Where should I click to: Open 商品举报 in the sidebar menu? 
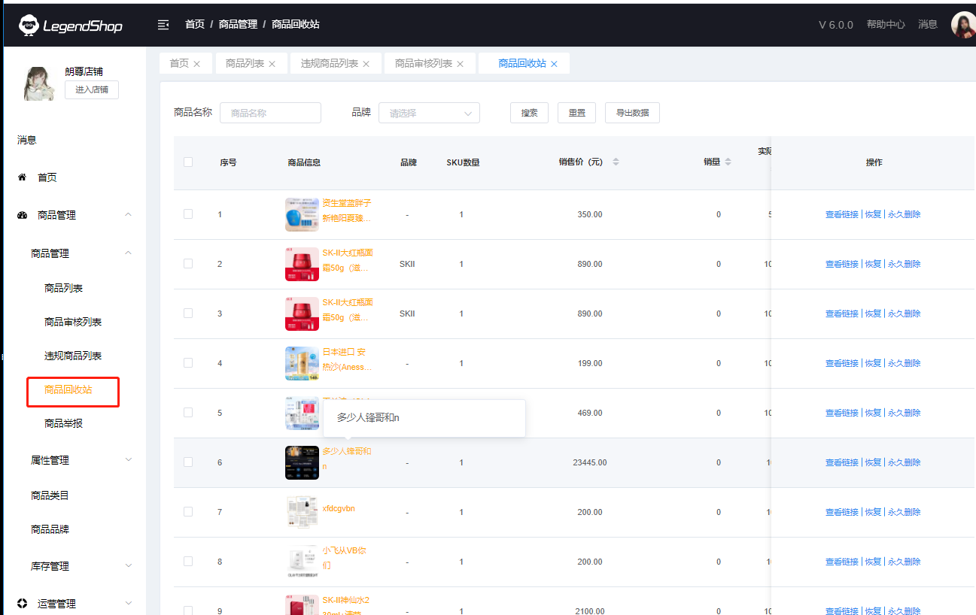(x=63, y=423)
